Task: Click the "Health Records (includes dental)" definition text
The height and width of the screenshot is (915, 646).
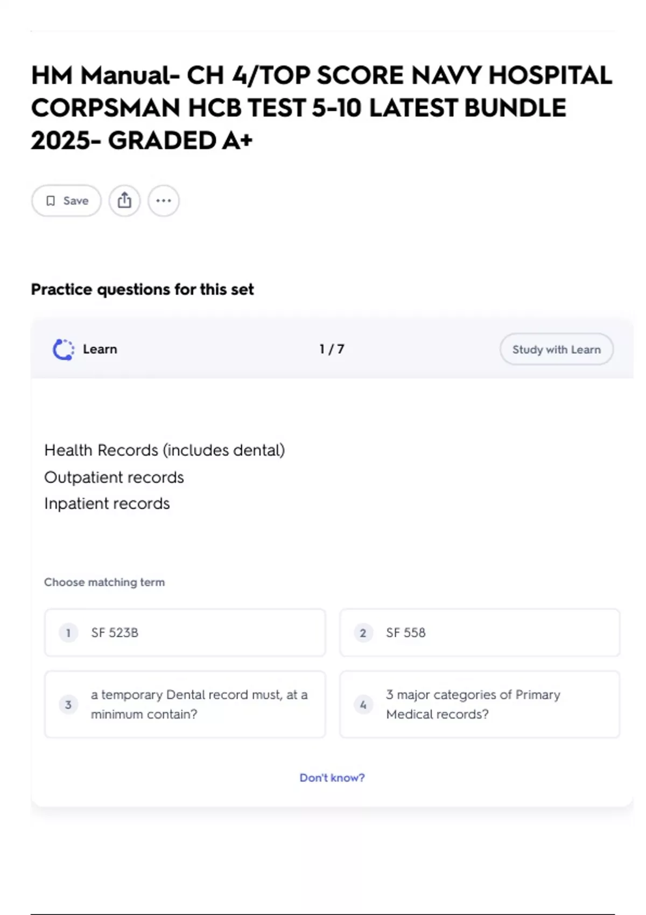Action: 165,450
